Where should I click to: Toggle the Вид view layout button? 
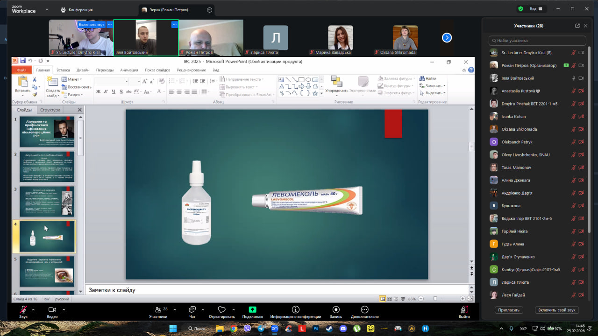[x=535, y=9]
